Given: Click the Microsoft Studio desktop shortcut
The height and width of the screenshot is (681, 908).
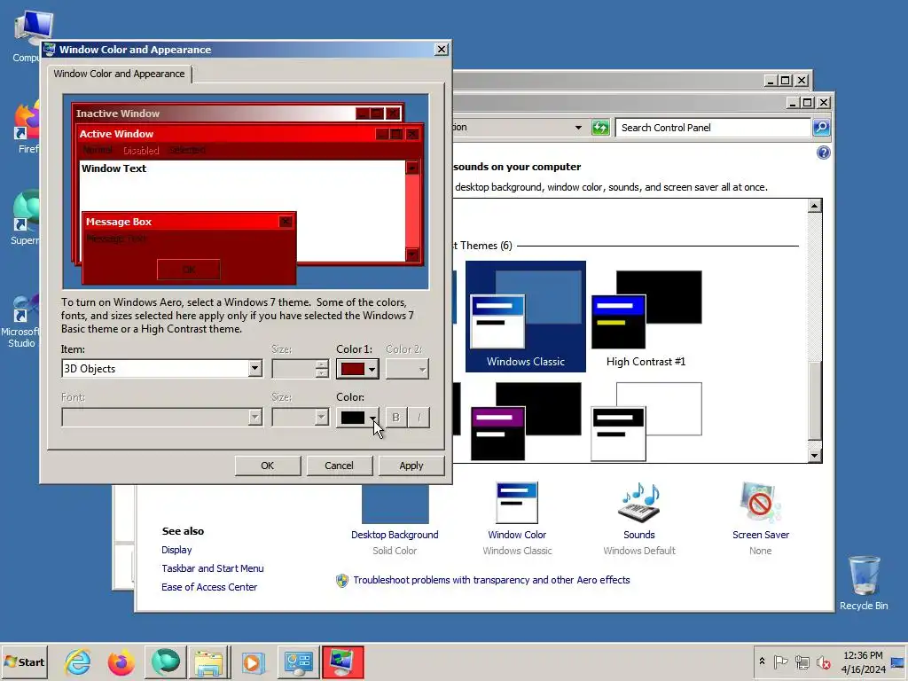Looking at the screenshot, I should (x=21, y=321).
